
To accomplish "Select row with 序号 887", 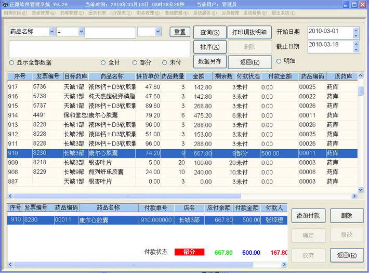I will click(x=182, y=181).
